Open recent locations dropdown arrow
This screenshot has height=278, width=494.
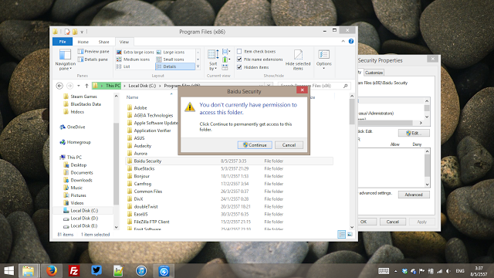[x=79, y=86]
